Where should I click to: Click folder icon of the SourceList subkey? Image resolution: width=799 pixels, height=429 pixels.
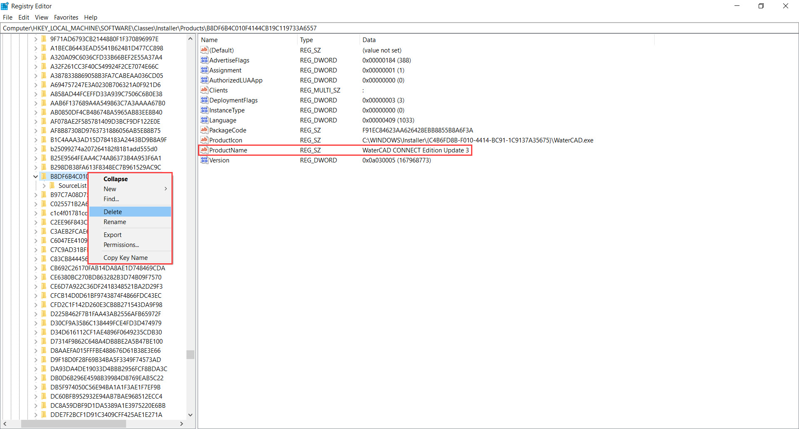52,185
